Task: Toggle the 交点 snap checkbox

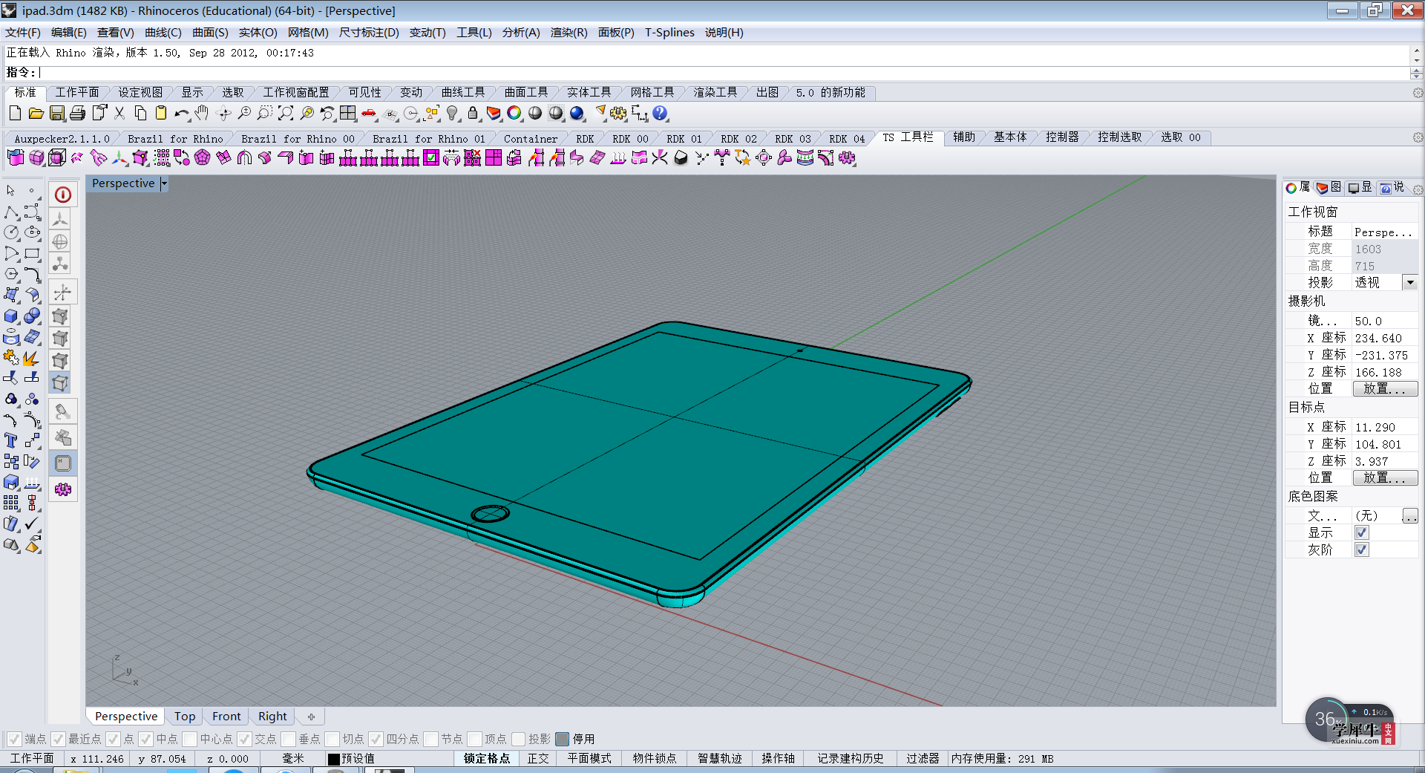Action: click(244, 739)
